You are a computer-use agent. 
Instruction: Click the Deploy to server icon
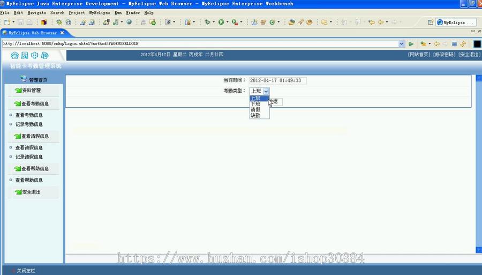106,22
